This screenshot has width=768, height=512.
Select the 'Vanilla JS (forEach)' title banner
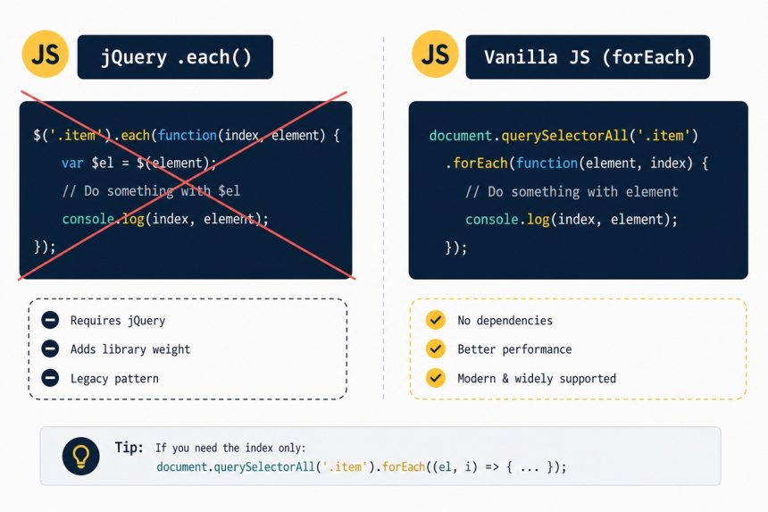point(588,57)
